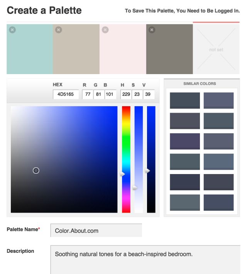Viewport: 247px width, 274px height.
Task: Click the R (red) value field
Action: coord(87,95)
